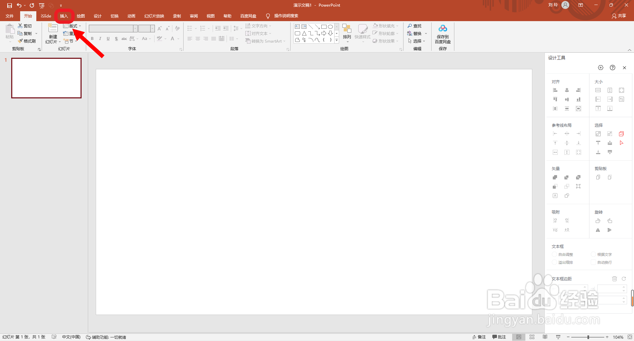Expand the shapes gallery more arrow
This screenshot has height=341, width=634.
[x=336, y=40]
